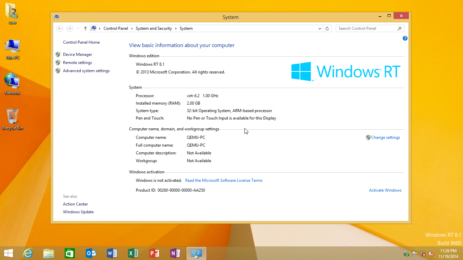This screenshot has width=463, height=260.
Task: Click "Not Available" in Computer description row
Action: click(199, 153)
